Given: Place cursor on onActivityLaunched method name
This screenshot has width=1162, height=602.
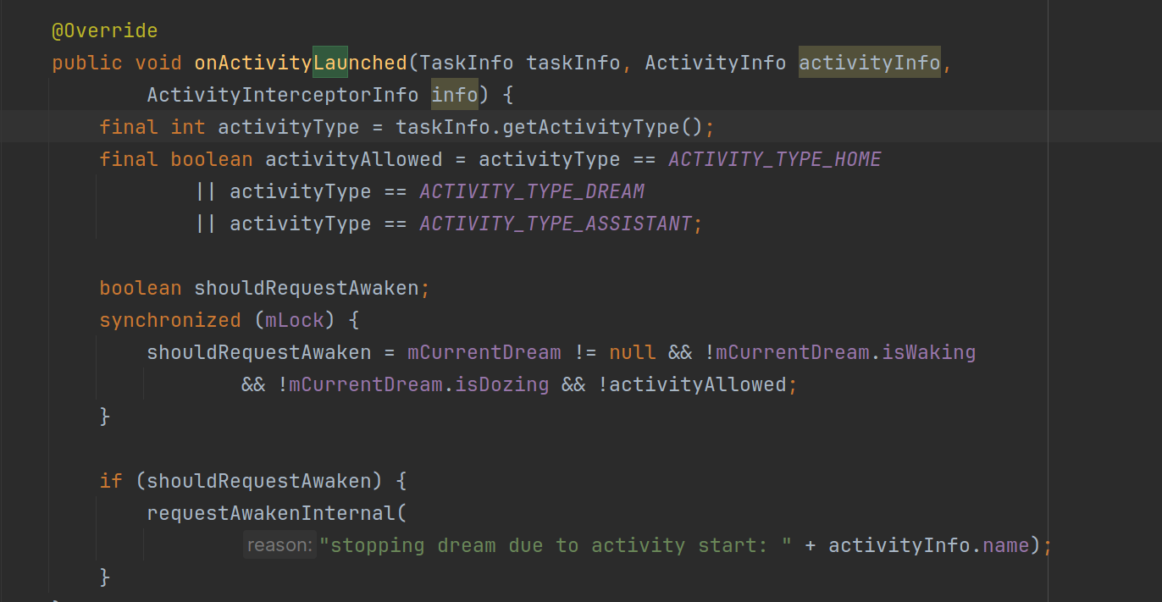Looking at the screenshot, I should (301, 63).
